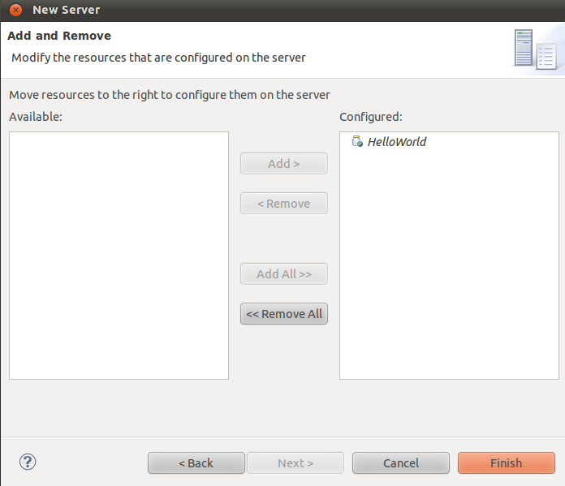The image size is (565, 486).
Task: Close the New Server dialog window
Action: click(x=15, y=11)
